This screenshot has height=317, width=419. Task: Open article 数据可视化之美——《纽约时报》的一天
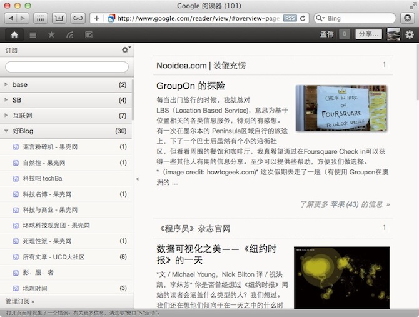coord(216,254)
